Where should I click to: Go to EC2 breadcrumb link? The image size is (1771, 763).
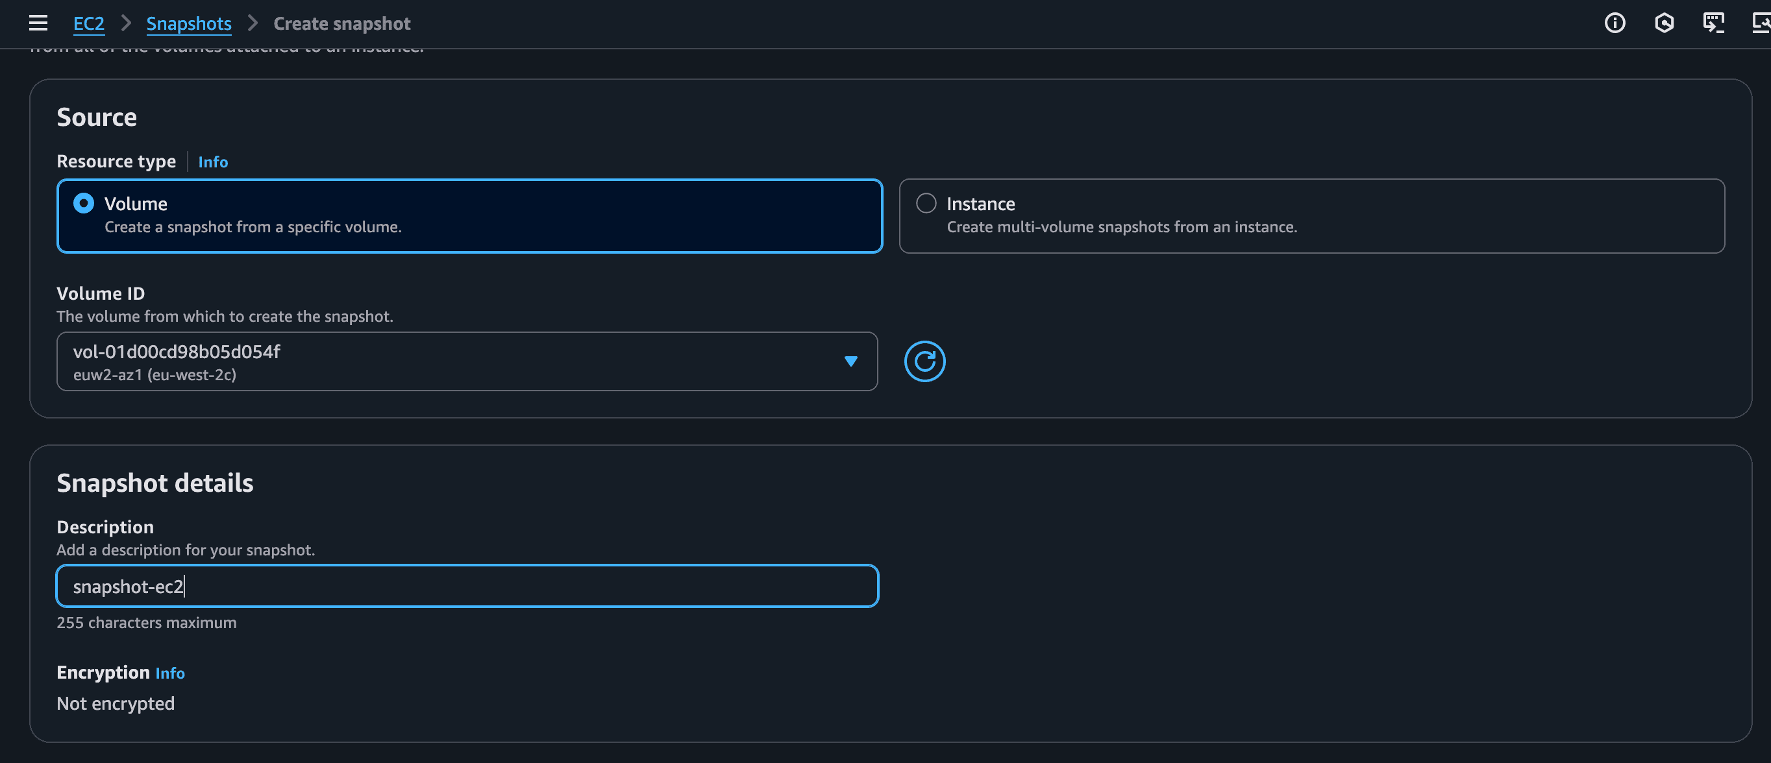tap(89, 23)
